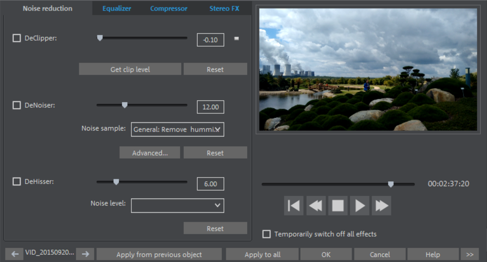The image size is (487, 262).
Task: Expand dialog with the >> button
Action: [x=469, y=254]
